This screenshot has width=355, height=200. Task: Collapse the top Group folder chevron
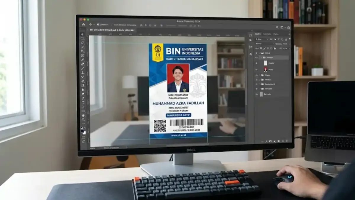point(260,53)
